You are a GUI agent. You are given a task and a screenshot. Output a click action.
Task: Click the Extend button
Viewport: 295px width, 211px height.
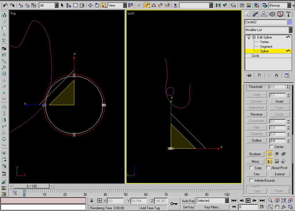279,174
